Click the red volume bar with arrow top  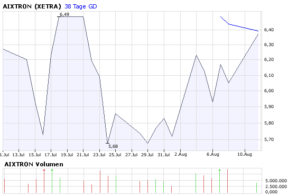pos(44,181)
